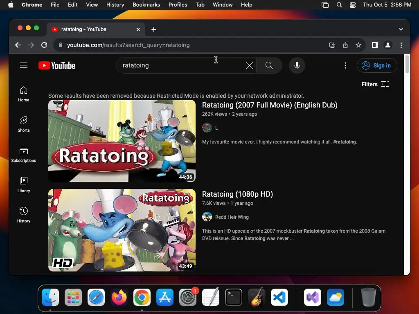Click the address bar URL

[128, 45]
